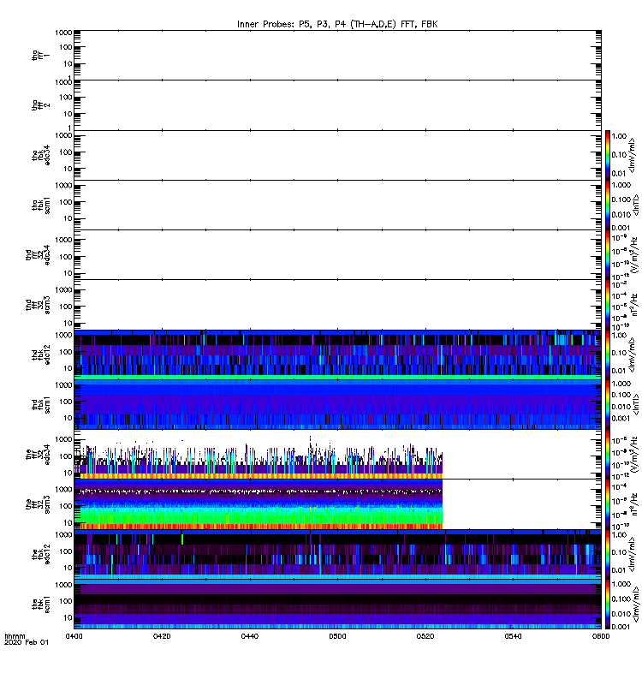Click the '0420' time axis label
Viewport: 642px width, 685px height.
(x=162, y=636)
